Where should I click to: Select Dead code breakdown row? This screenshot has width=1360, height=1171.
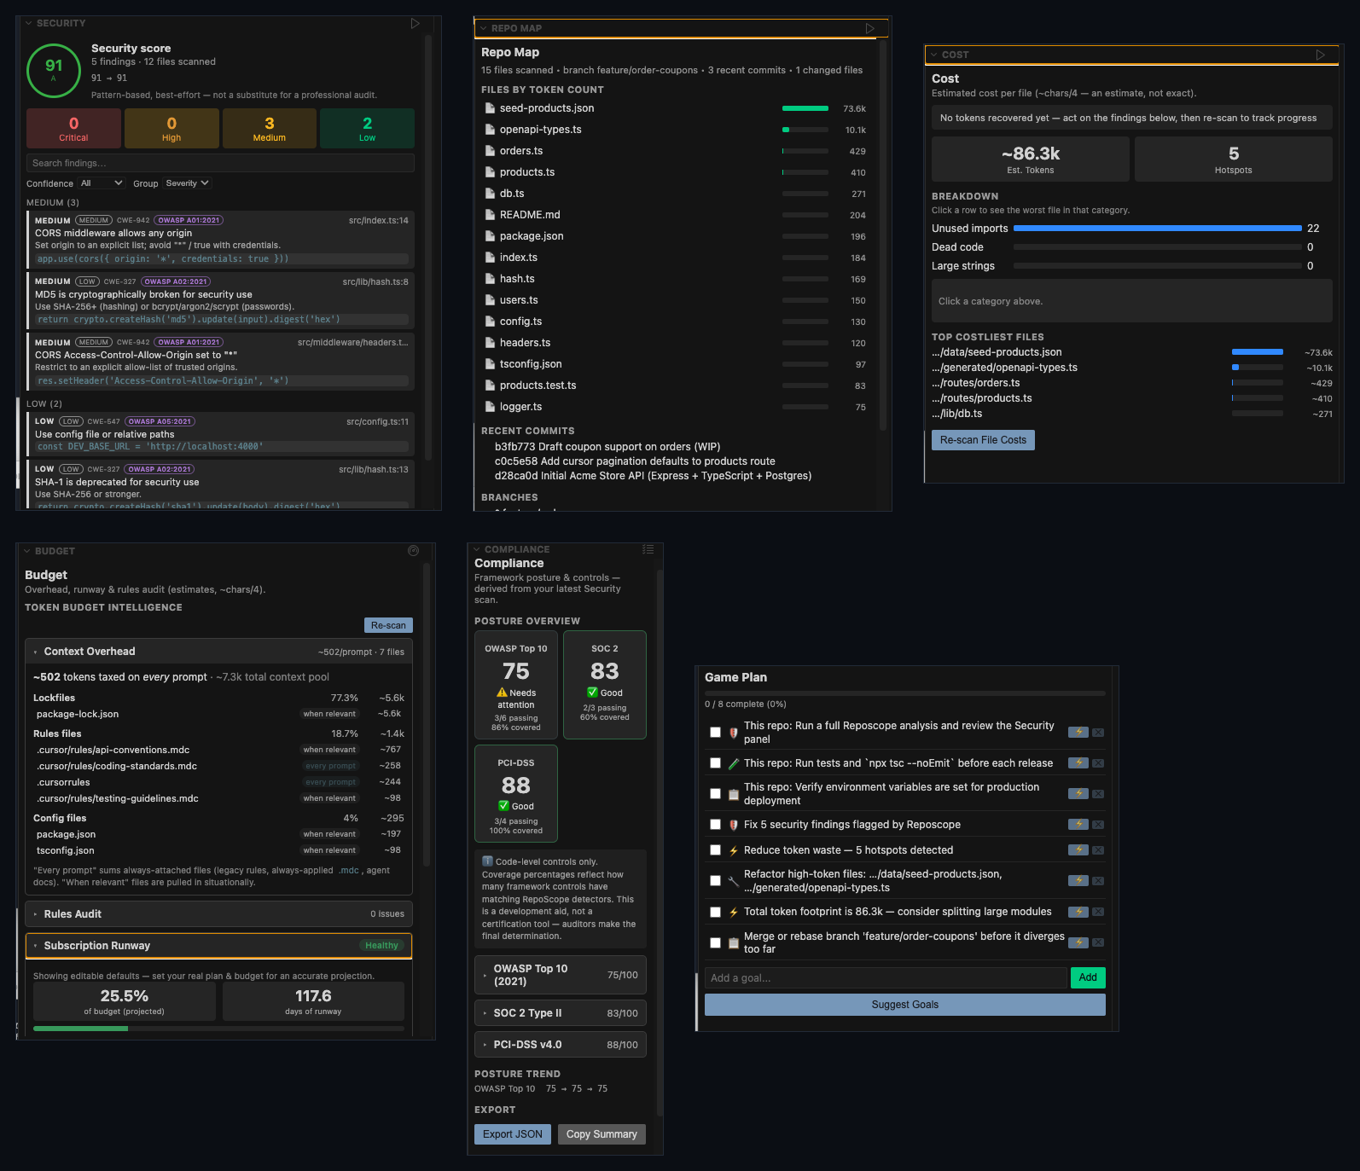click(x=1131, y=247)
